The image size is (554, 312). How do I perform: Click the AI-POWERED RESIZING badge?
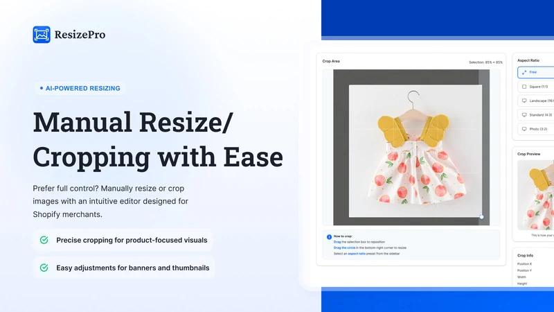(x=80, y=89)
